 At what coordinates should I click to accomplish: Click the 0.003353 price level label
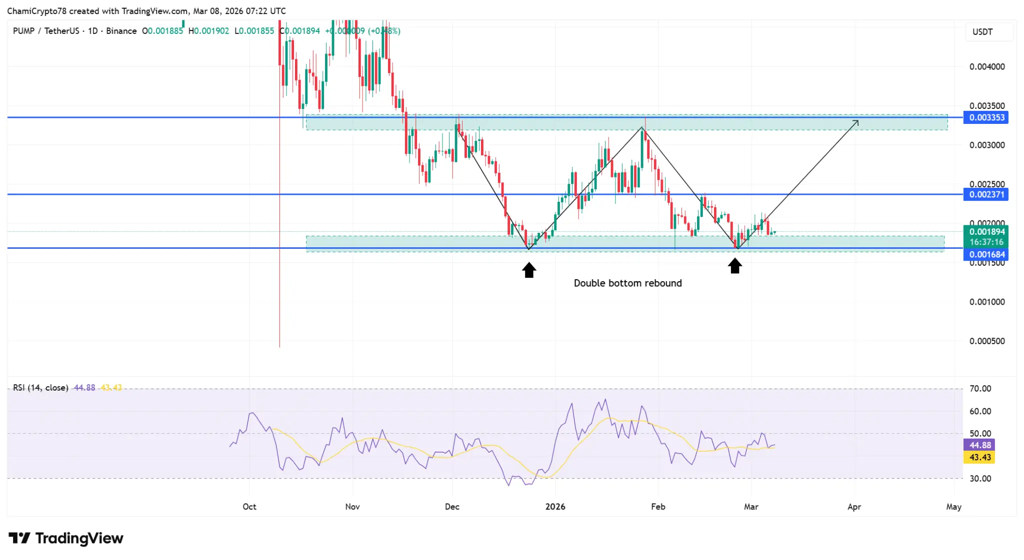pyautogui.click(x=986, y=117)
